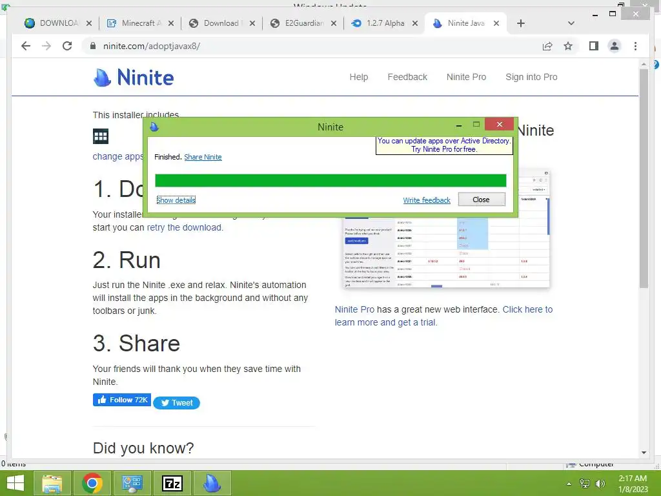This screenshot has height=496, width=661.
Task: Open the Ninite Pro web interface screenshot
Action: point(447,253)
